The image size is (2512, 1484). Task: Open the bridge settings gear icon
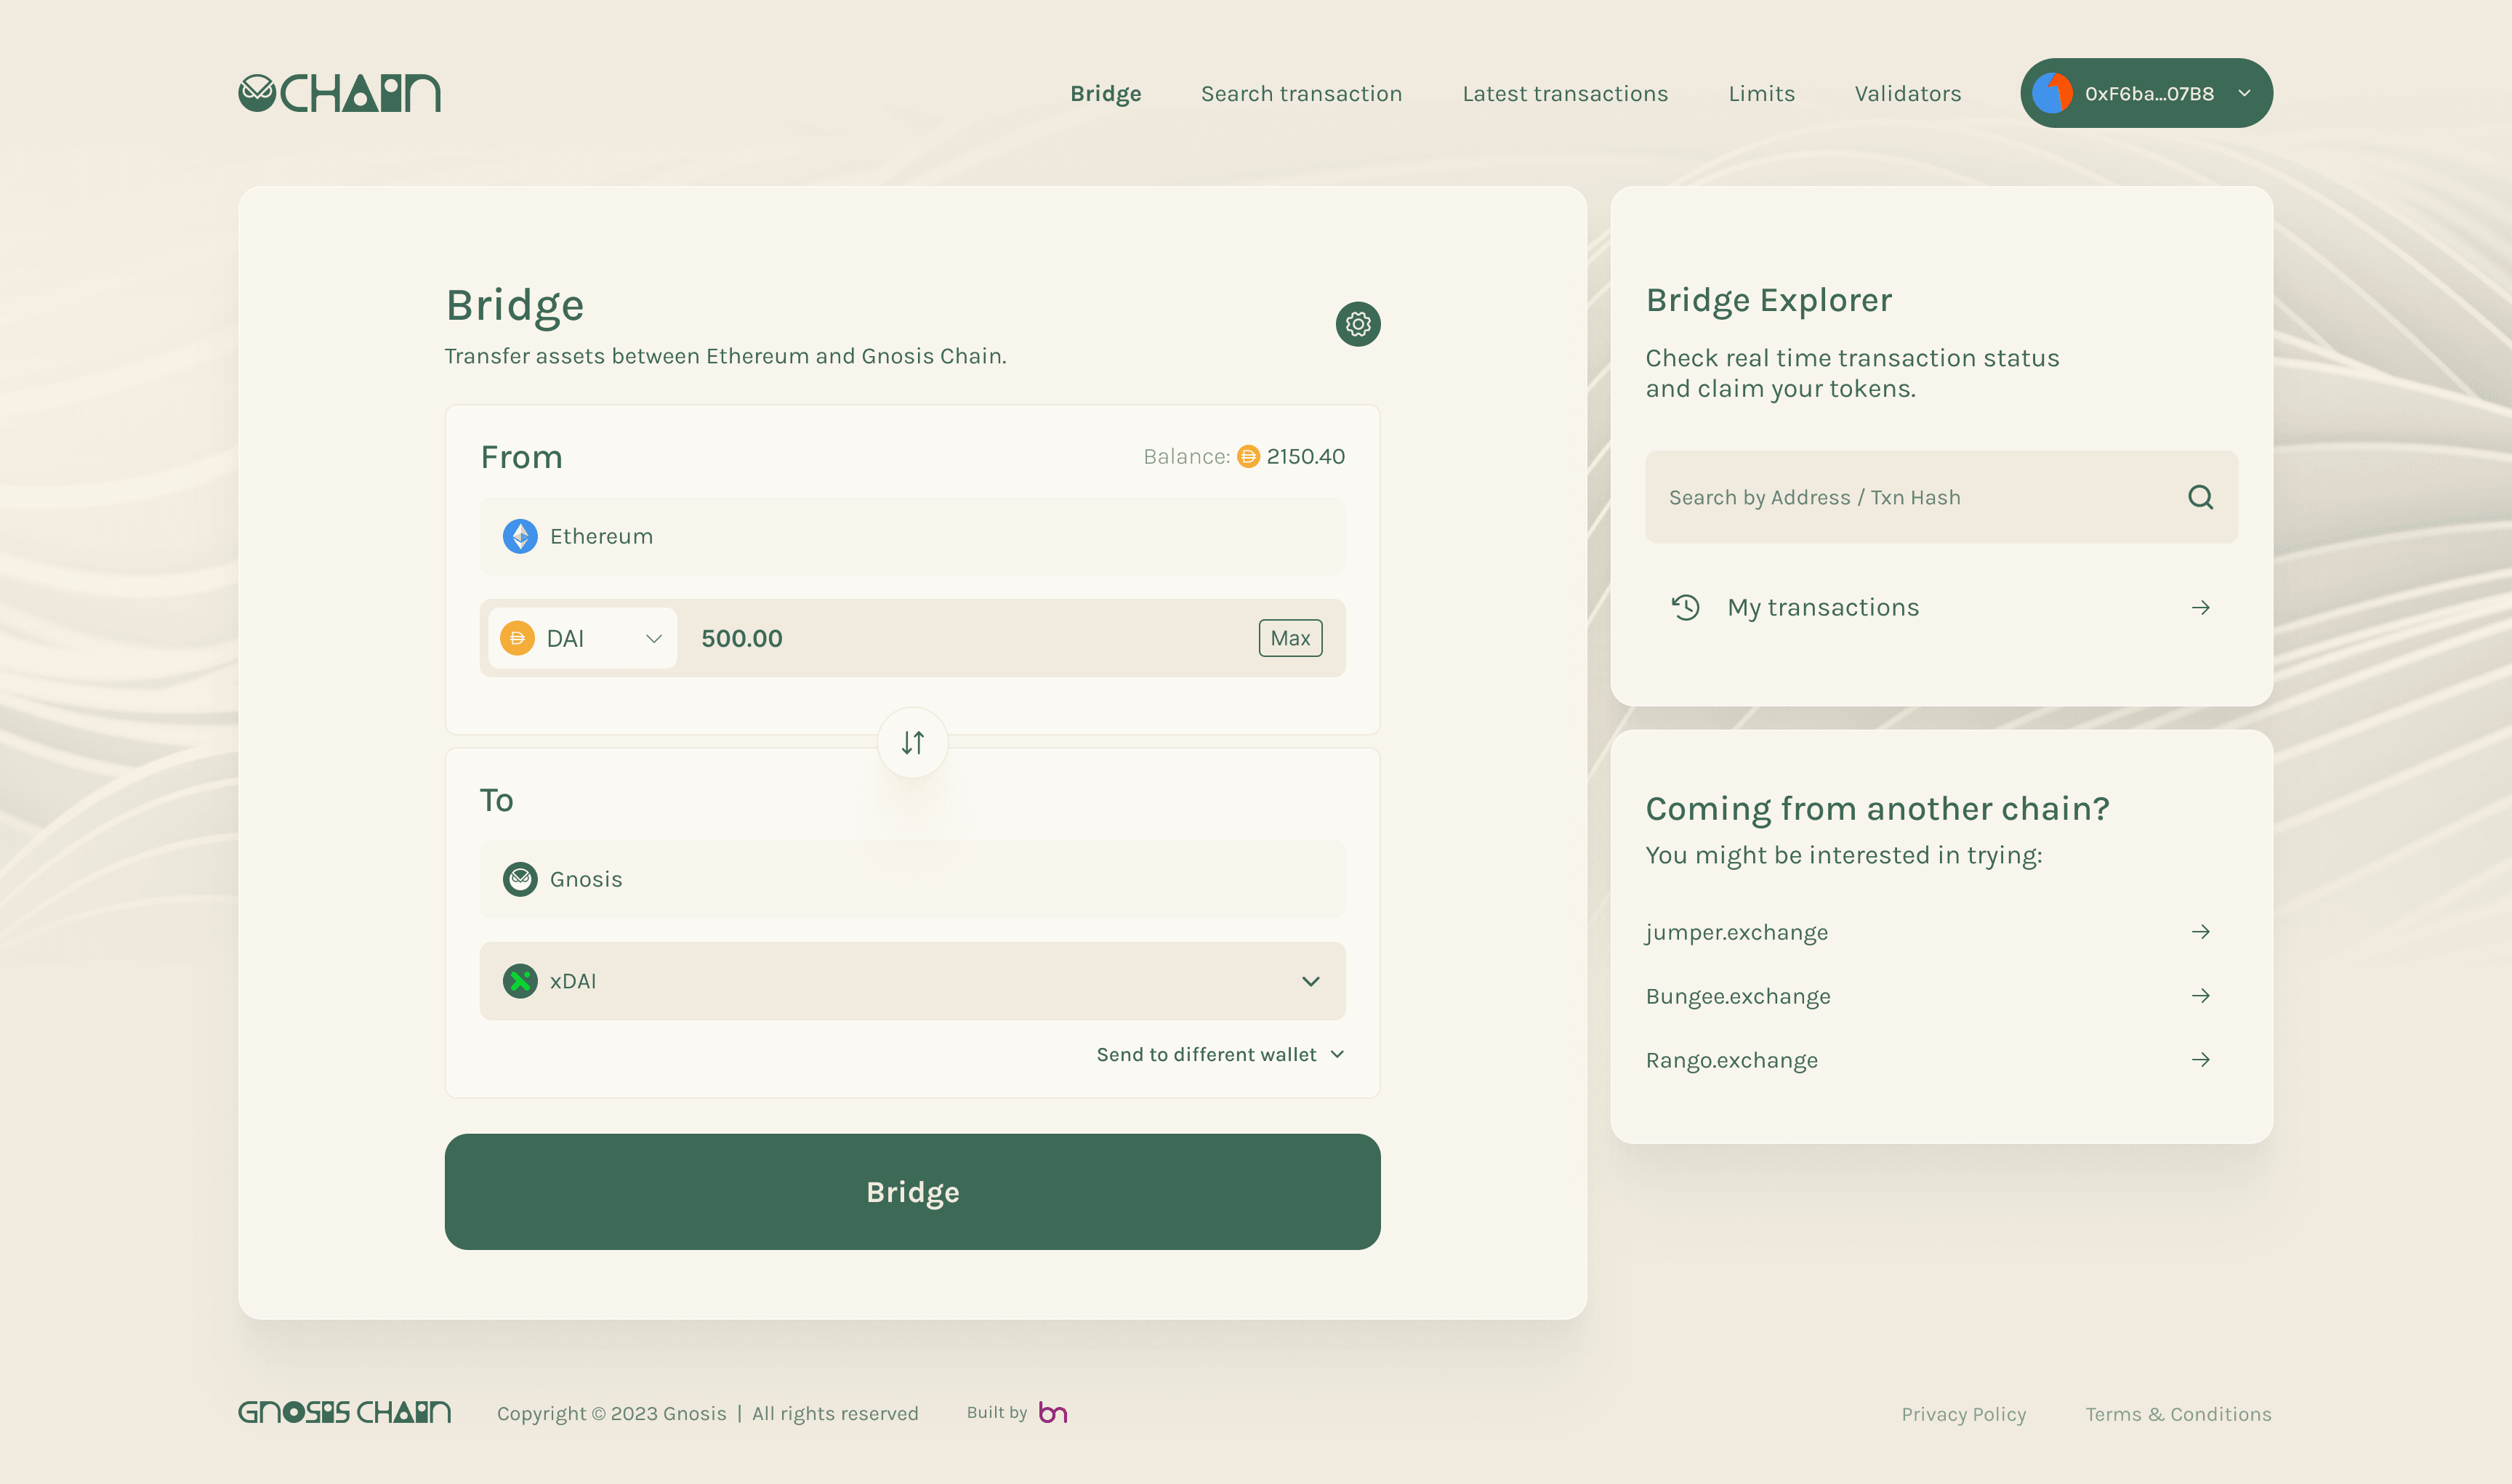pos(1358,324)
